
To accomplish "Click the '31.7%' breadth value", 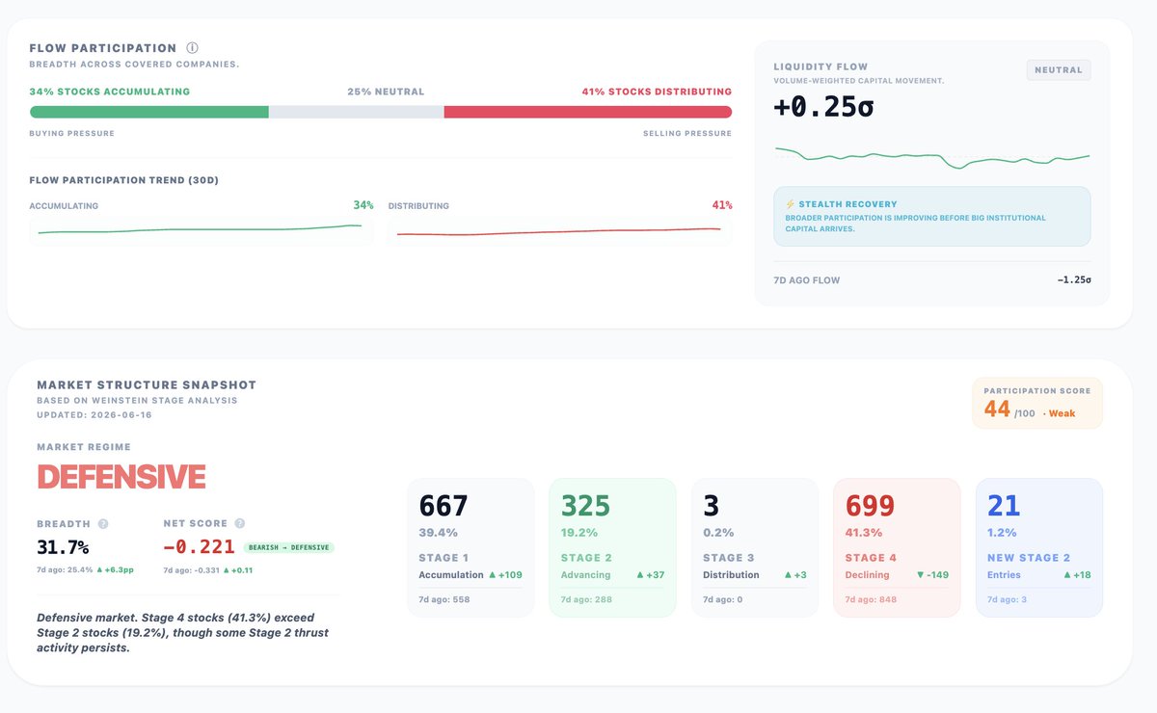I will 63,547.
